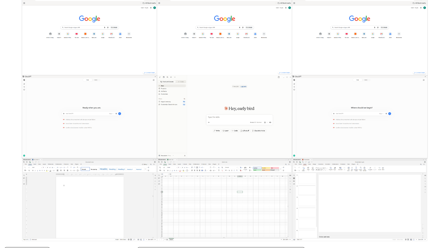Select the Chat mode pill in right ChatGPT window

pos(357,80)
